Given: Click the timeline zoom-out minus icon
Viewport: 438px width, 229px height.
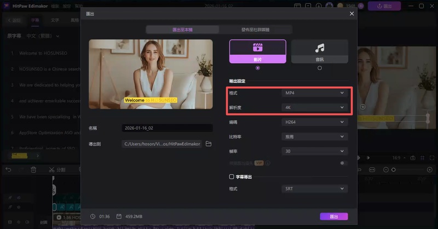Looking at the screenshot, I should [x=386, y=170].
